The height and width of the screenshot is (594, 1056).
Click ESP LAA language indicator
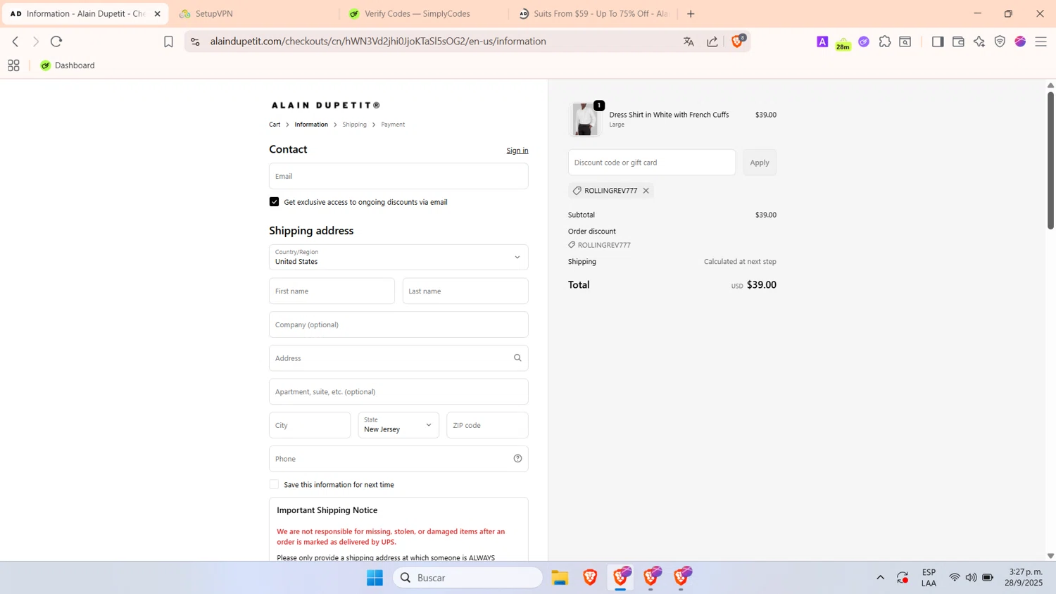[929, 578]
